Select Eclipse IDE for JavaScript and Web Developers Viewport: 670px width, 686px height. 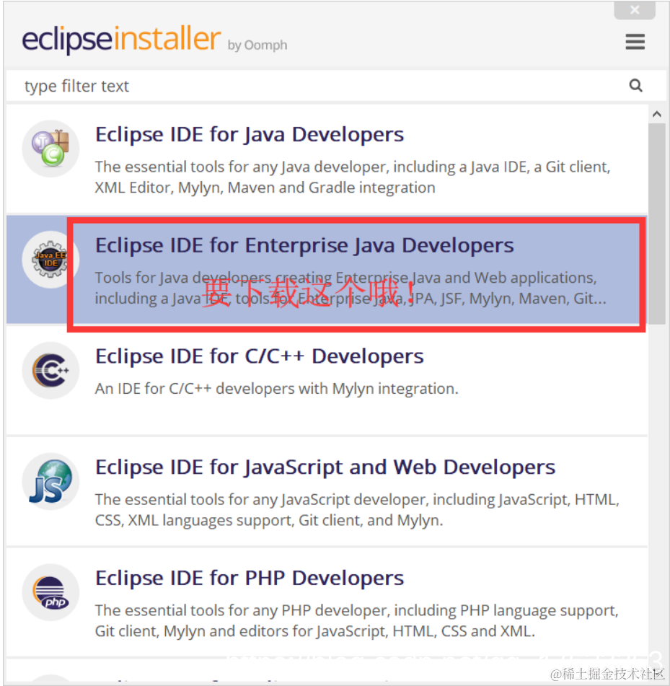[327, 491]
